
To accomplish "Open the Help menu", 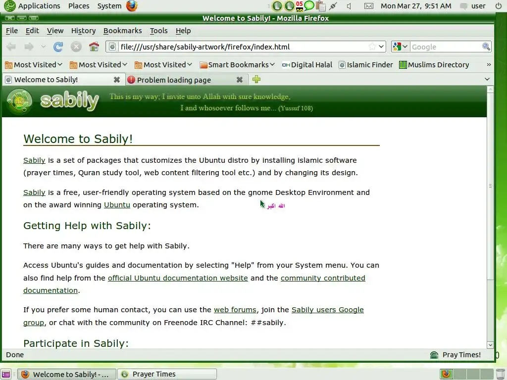I will (183, 31).
